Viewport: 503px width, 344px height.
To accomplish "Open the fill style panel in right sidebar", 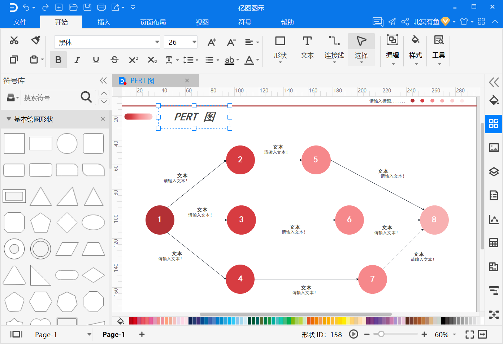I will point(494,100).
